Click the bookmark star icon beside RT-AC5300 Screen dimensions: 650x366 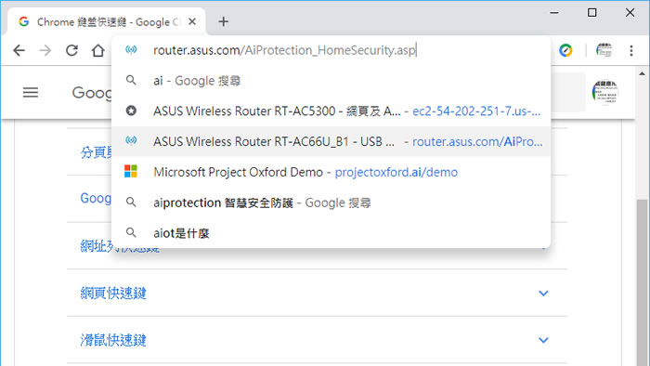click(131, 111)
